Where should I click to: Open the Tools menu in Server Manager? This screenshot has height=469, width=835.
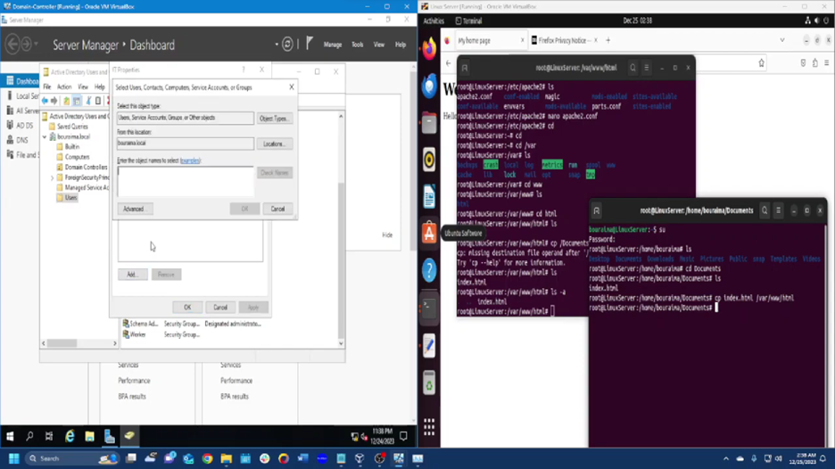click(357, 45)
